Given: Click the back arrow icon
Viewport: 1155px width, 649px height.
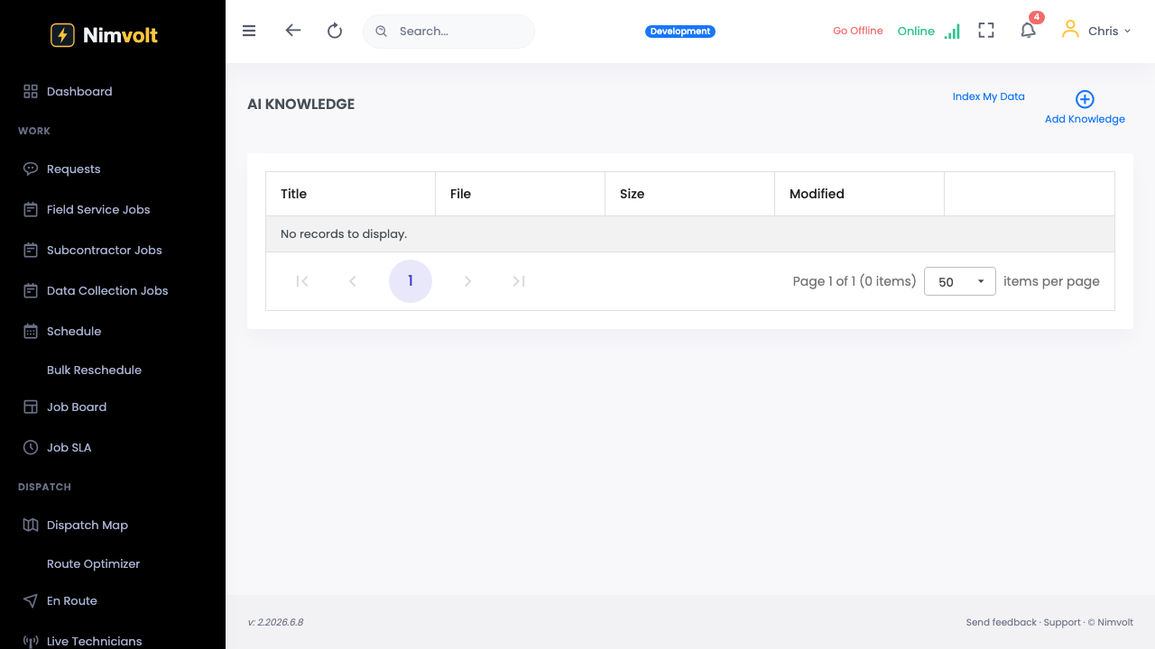Looking at the screenshot, I should (292, 30).
